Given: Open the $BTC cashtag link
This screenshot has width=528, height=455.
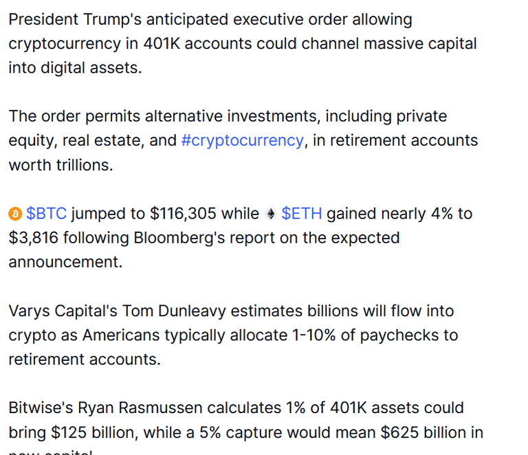Looking at the screenshot, I should click(47, 214).
